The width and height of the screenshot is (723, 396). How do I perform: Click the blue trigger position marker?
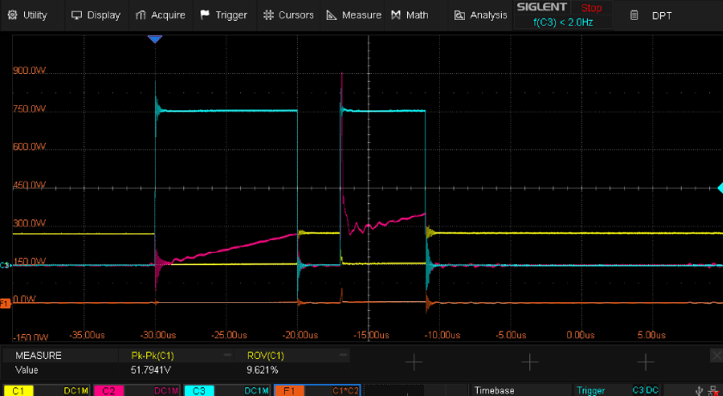[x=154, y=40]
